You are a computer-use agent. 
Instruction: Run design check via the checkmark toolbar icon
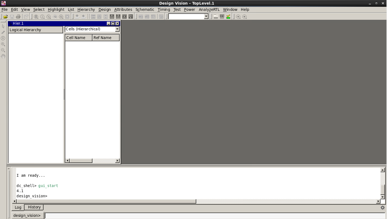pyautogui.click(x=228, y=17)
